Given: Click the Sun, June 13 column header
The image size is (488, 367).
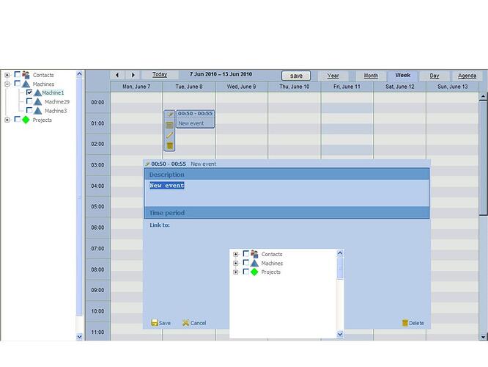Looking at the screenshot, I should pyautogui.click(x=453, y=87).
